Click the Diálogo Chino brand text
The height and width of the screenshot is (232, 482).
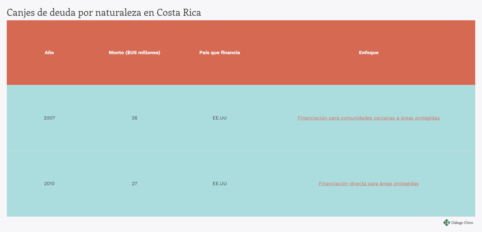coord(462,223)
